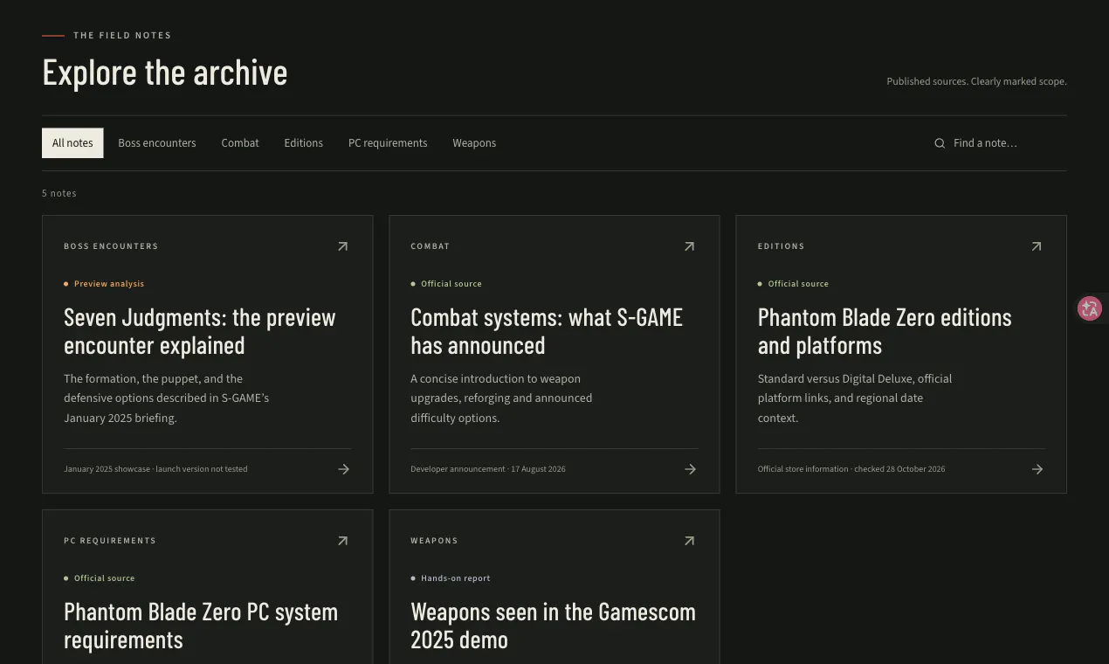This screenshot has width=1109, height=664.
Task: Open Phantom Blade Zero PC system requirements
Action: tap(201, 626)
